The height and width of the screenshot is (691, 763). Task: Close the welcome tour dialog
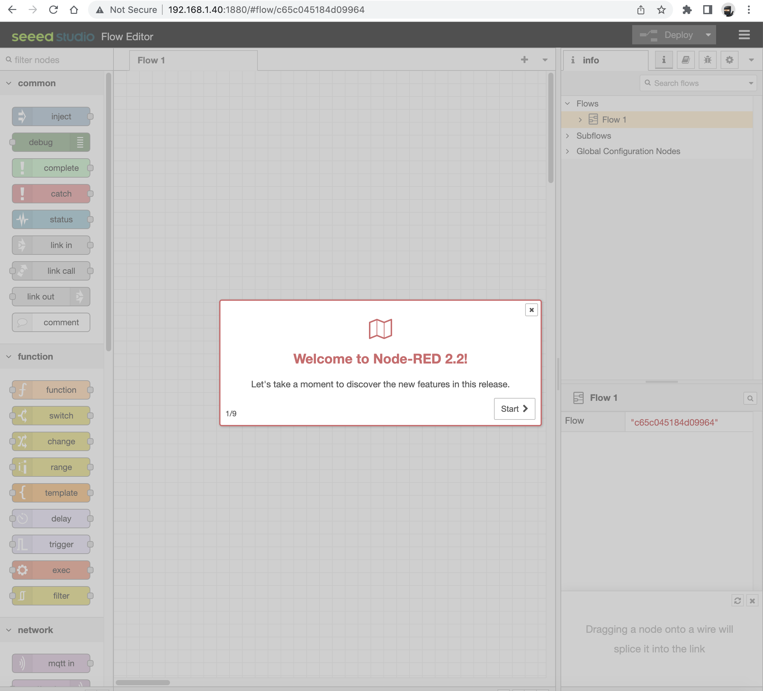[531, 310]
